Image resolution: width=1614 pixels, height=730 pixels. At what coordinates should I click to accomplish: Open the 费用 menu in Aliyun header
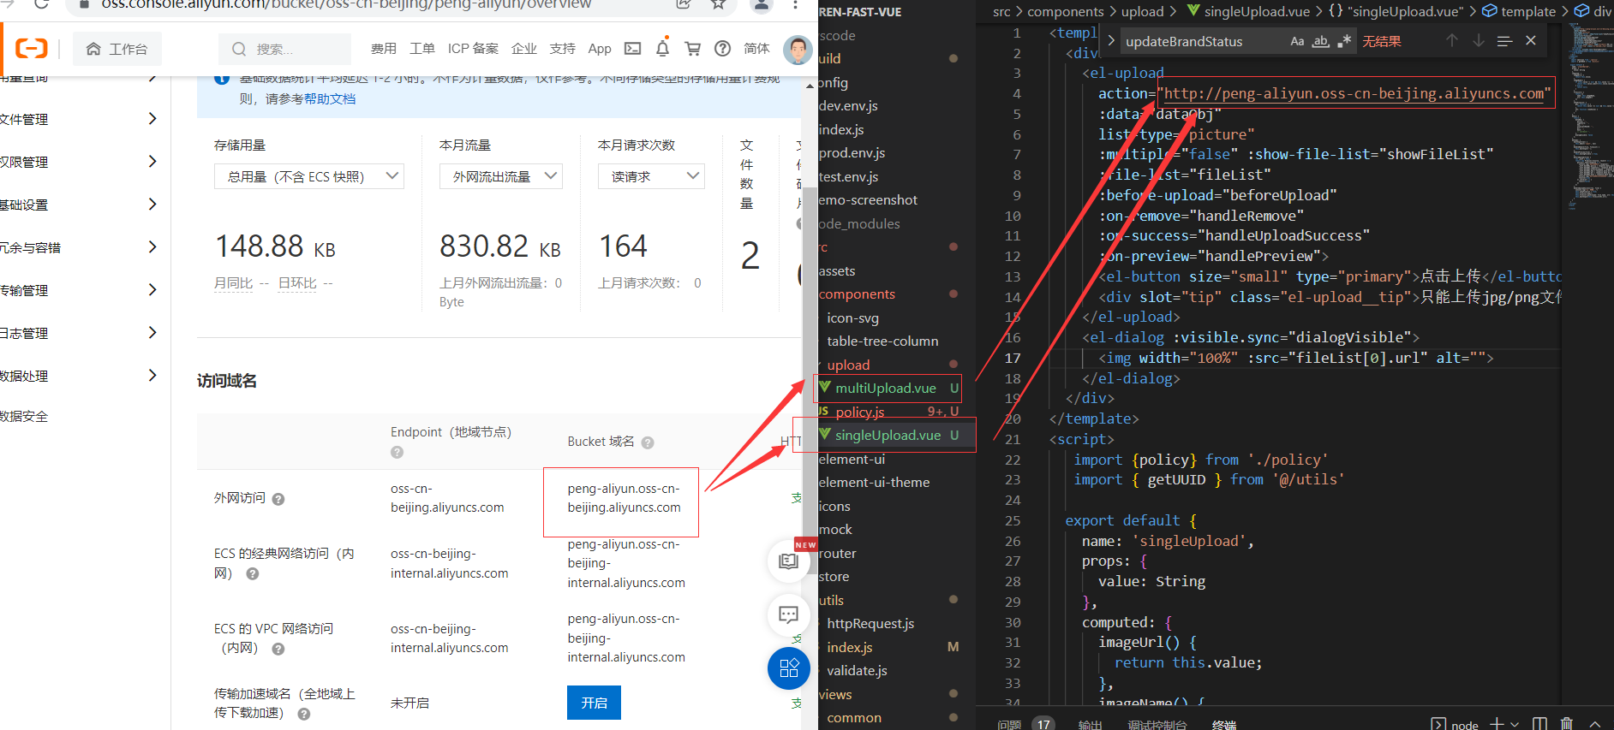pos(383,49)
